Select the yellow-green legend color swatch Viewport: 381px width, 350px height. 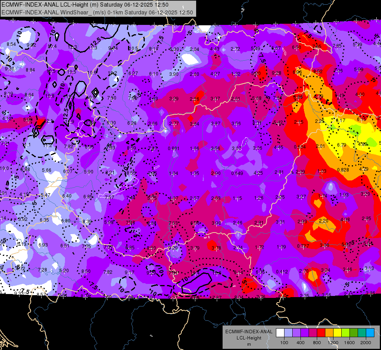(x=346, y=333)
